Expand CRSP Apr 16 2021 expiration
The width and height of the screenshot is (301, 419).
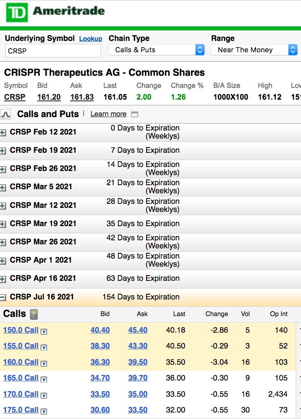pyautogui.click(x=3, y=279)
